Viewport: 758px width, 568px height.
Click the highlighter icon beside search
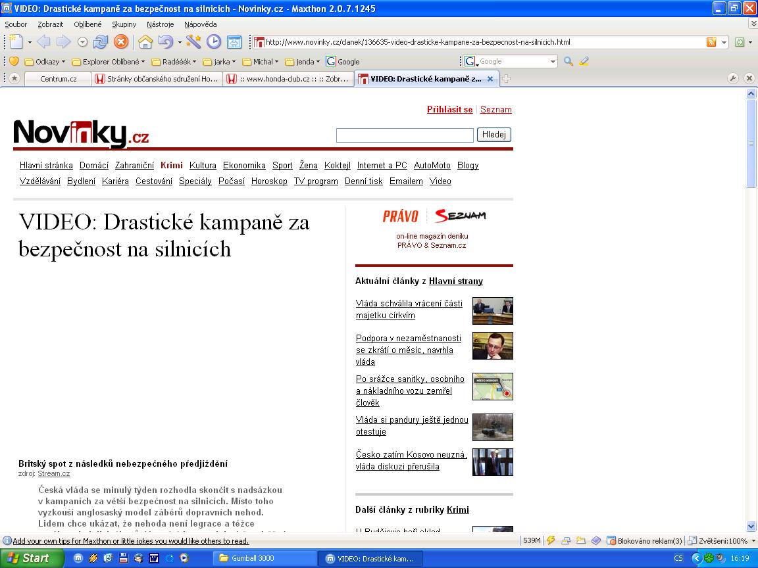(x=584, y=61)
